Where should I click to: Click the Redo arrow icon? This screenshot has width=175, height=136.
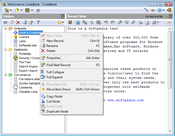click(113, 22)
